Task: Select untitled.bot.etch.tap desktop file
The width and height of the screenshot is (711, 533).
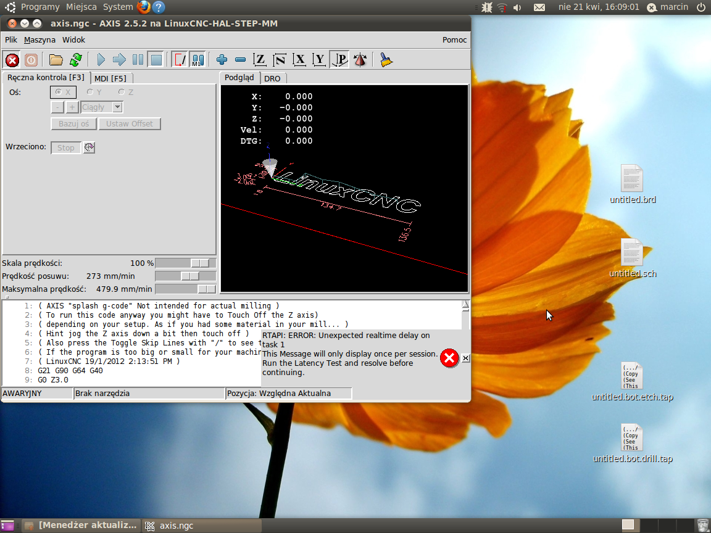Action: 633,382
